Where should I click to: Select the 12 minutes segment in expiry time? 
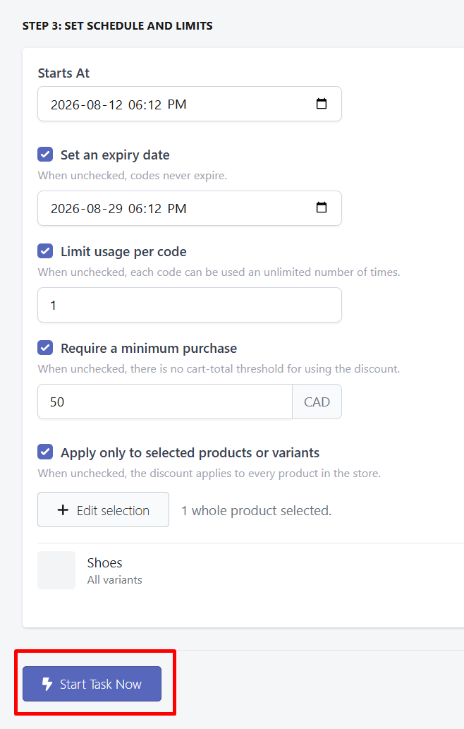pos(154,209)
